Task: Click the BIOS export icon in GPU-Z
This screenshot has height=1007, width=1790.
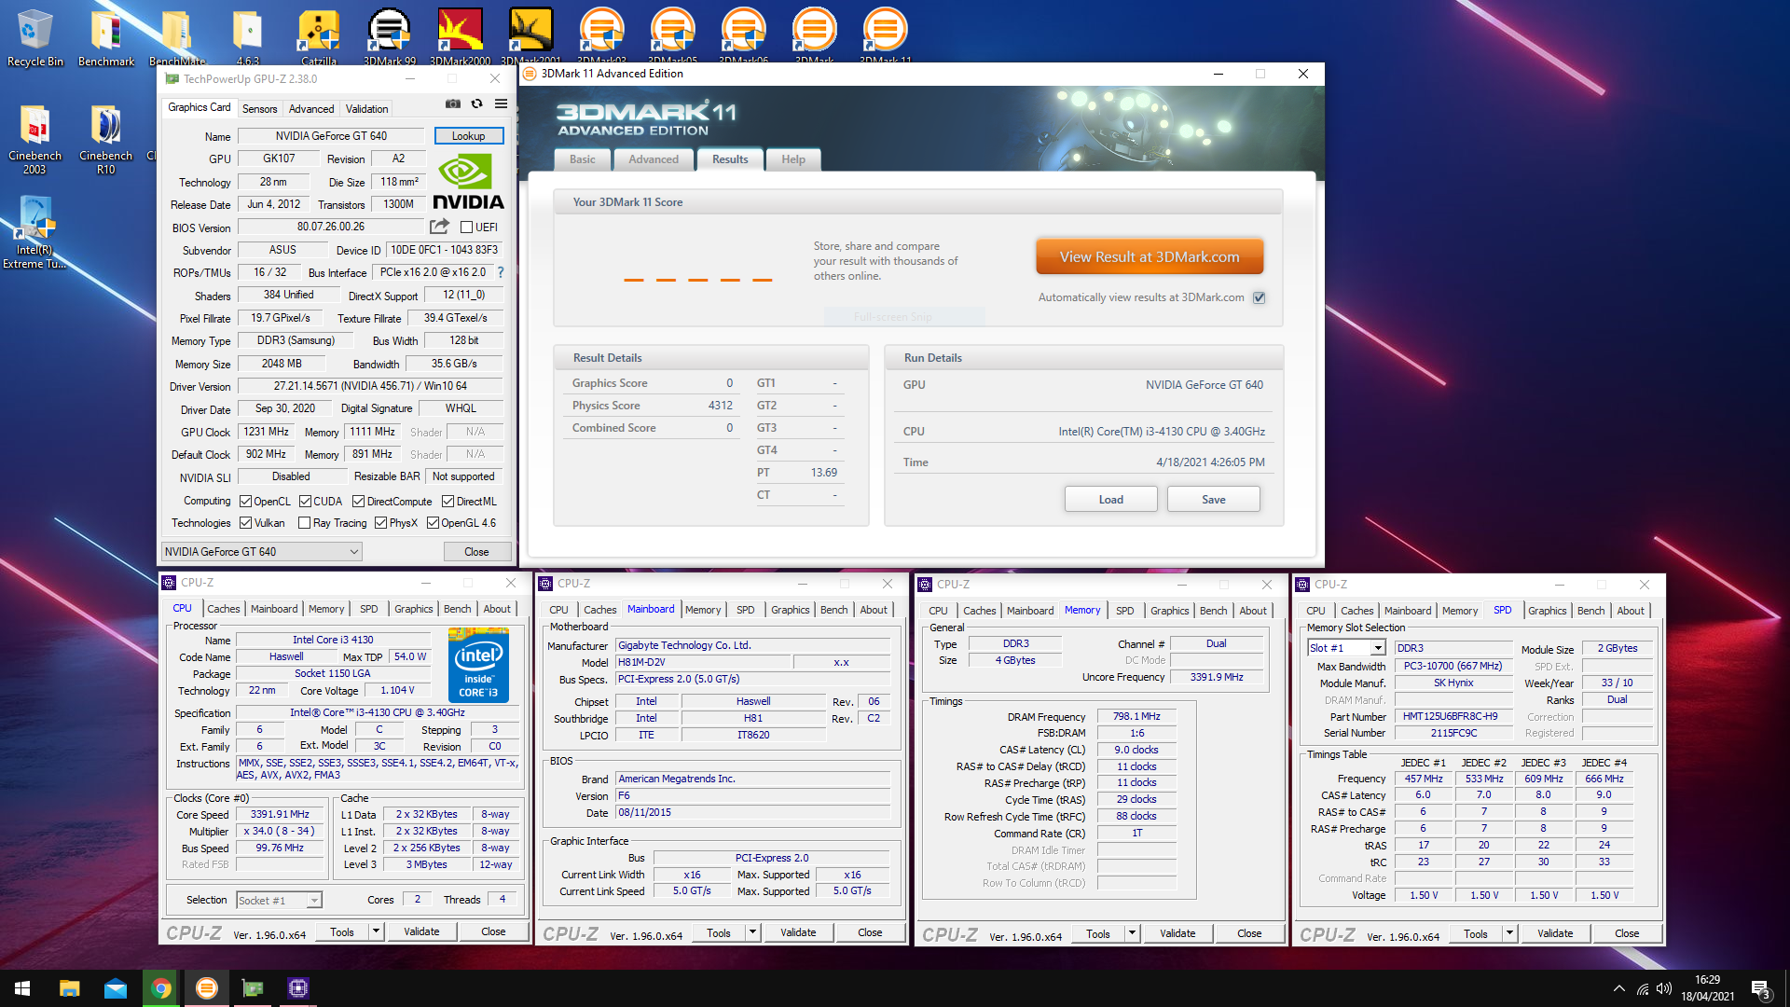Action: (x=439, y=227)
